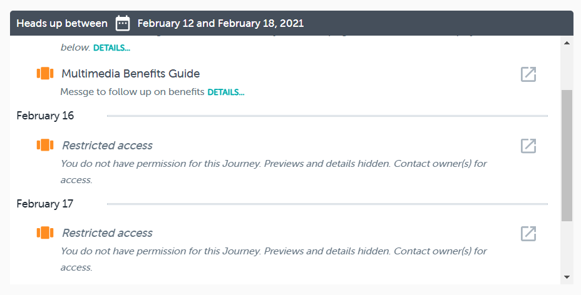Select the Restricted access title under February 17
The height and width of the screenshot is (295, 581).
pyautogui.click(x=107, y=233)
